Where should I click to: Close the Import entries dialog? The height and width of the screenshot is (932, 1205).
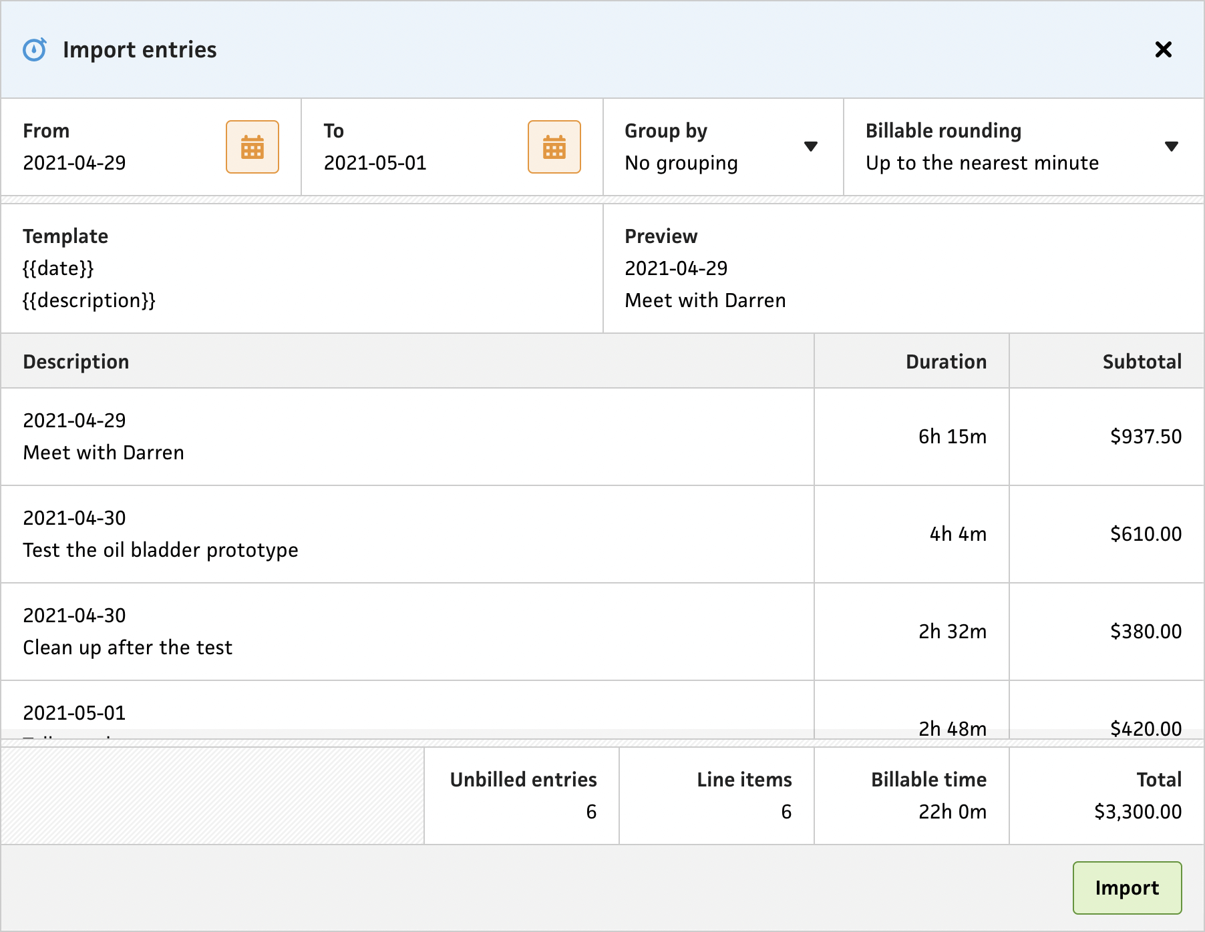[x=1163, y=49]
